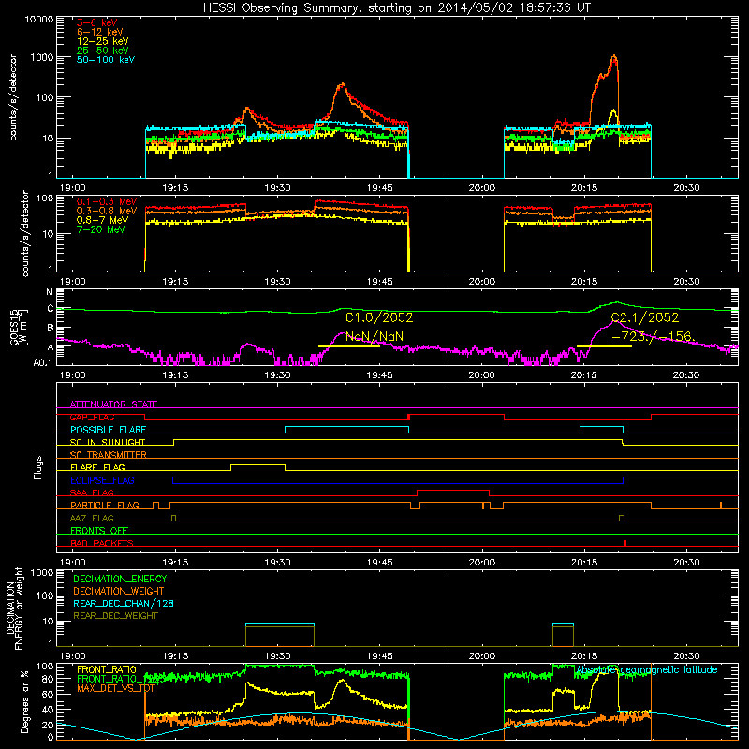Screen dimensions: 749x749
Task: Click the 0.8-7 MeV legend entry
Action: 103,220
